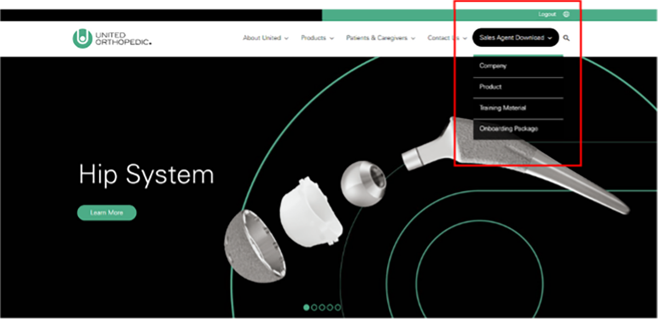Select the fifth carousel dot
This screenshot has width=658, height=323.
pyautogui.click(x=337, y=308)
